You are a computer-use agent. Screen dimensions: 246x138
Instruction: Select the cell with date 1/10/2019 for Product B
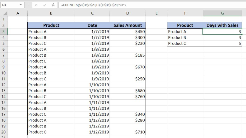click(x=92, y=91)
